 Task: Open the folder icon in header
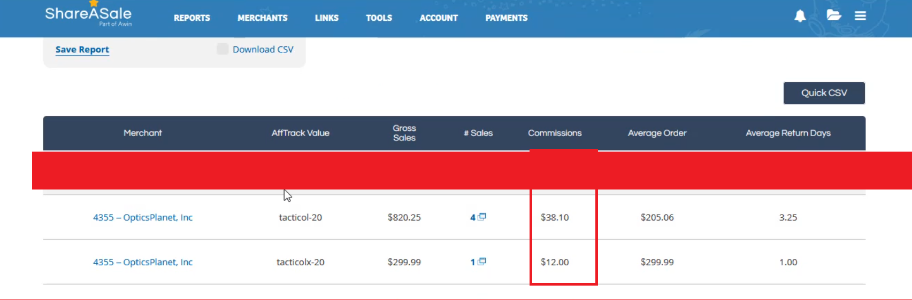click(x=834, y=15)
